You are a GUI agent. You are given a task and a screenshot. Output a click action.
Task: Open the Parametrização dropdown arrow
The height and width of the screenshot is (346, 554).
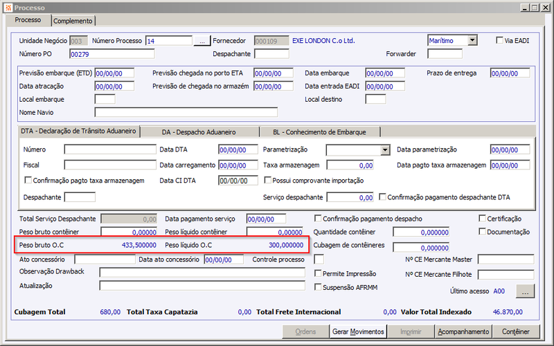pos(385,150)
